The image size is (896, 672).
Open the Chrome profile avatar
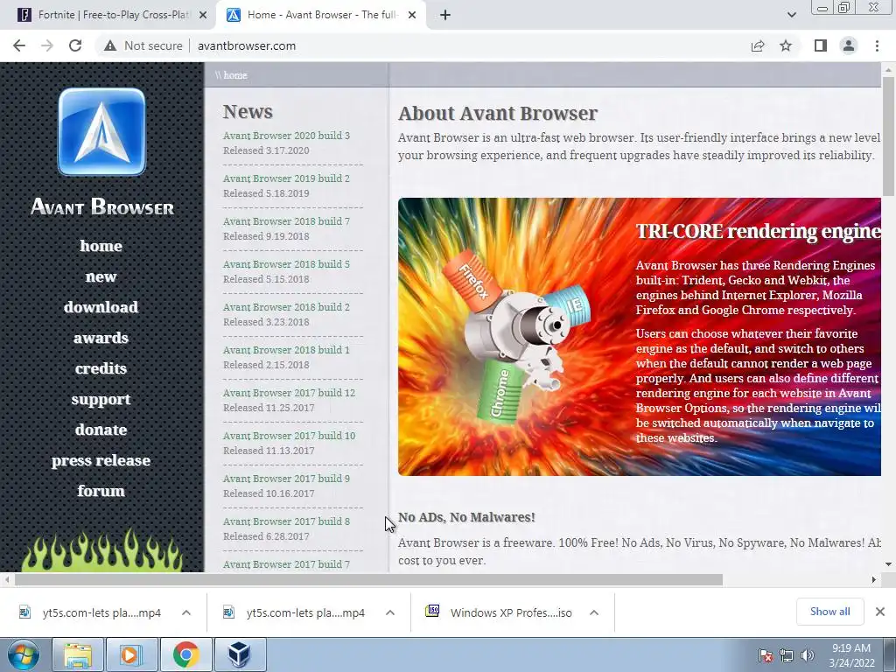(x=849, y=45)
